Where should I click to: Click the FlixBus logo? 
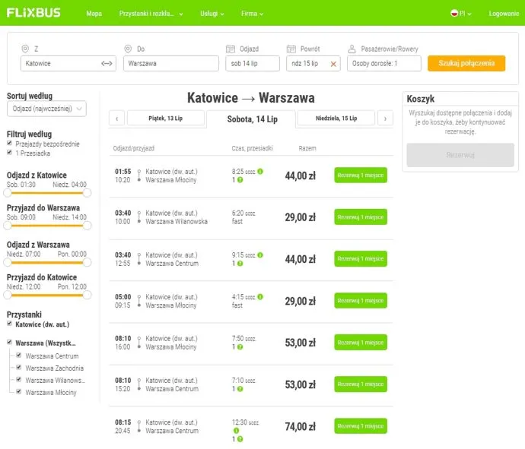click(x=33, y=13)
